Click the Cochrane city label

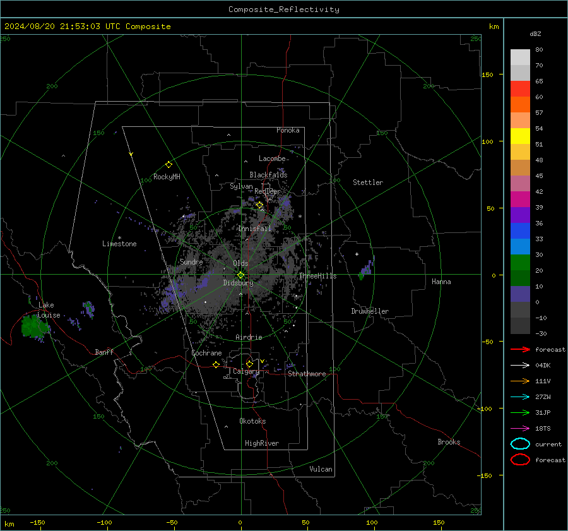[x=206, y=353]
